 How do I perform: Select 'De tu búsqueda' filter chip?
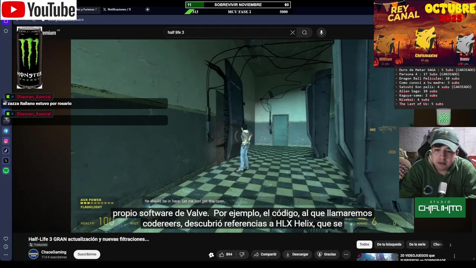coord(389,245)
